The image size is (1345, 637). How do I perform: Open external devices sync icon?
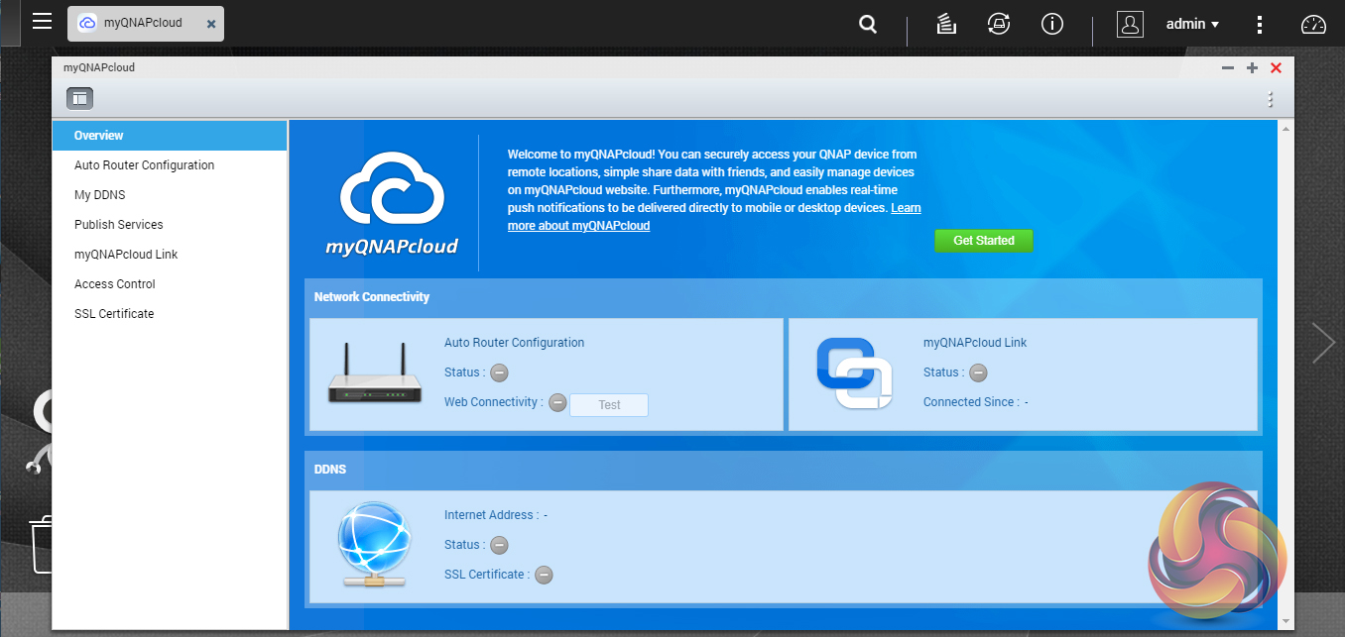coord(999,25)
